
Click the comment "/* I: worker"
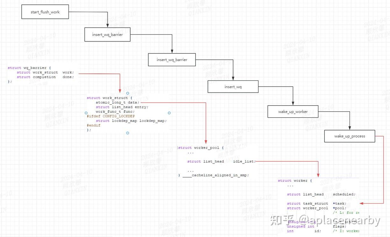(x=346, y=231)
